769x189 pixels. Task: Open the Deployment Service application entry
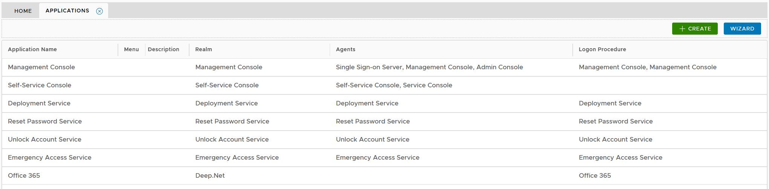(39, 103)
